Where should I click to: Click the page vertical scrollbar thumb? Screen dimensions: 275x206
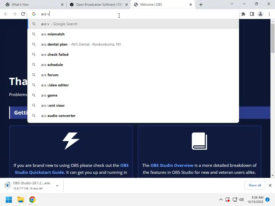(x=273, y=38)
